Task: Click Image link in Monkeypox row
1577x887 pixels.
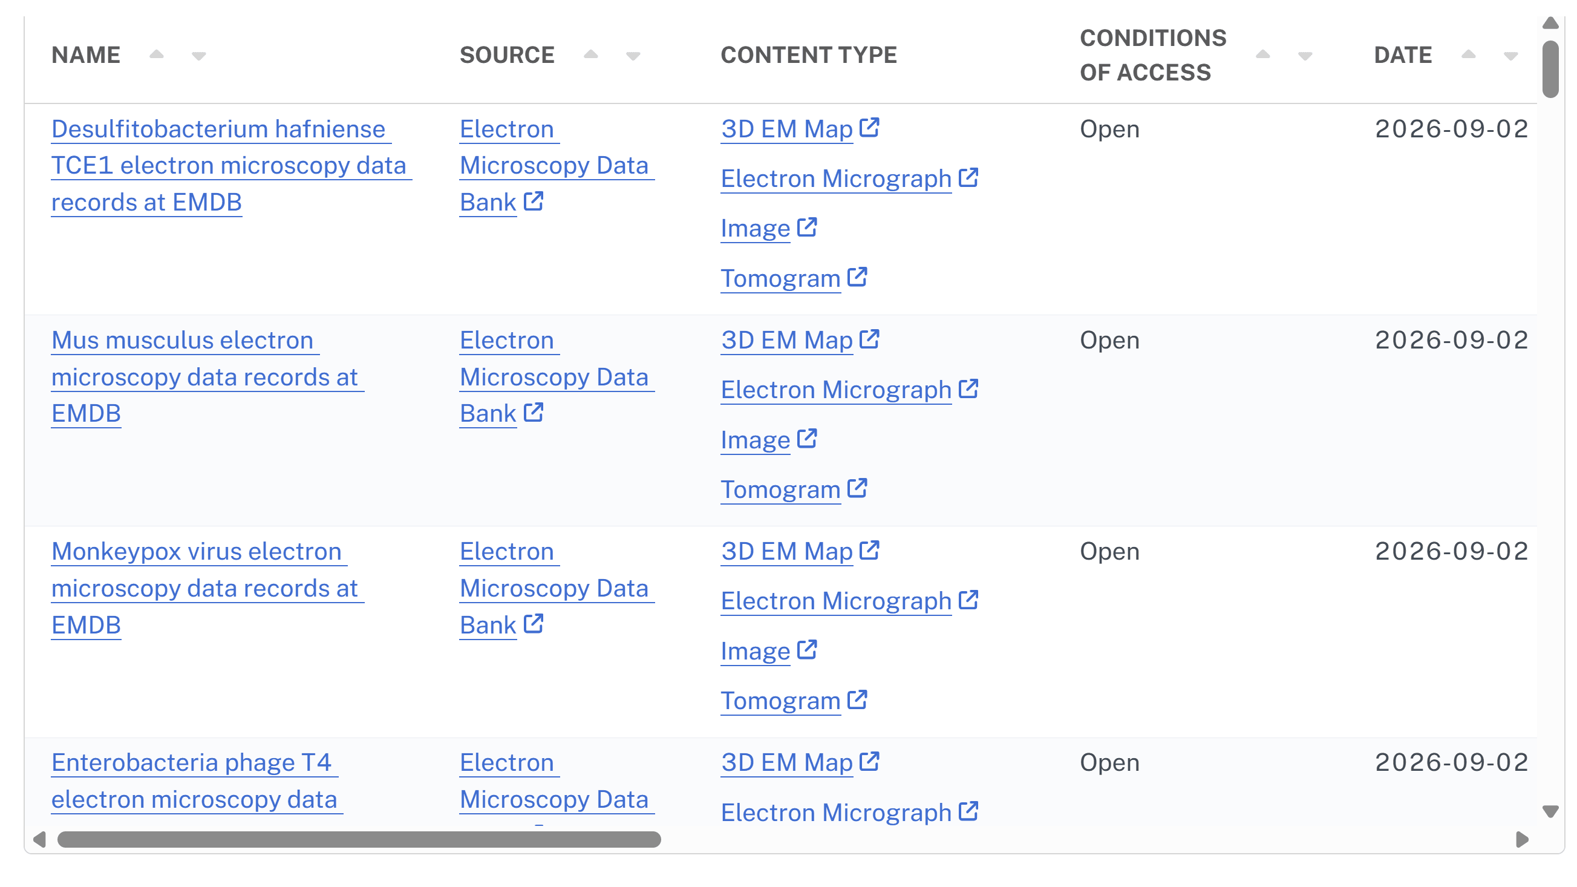Action: [x=756, y=651]
